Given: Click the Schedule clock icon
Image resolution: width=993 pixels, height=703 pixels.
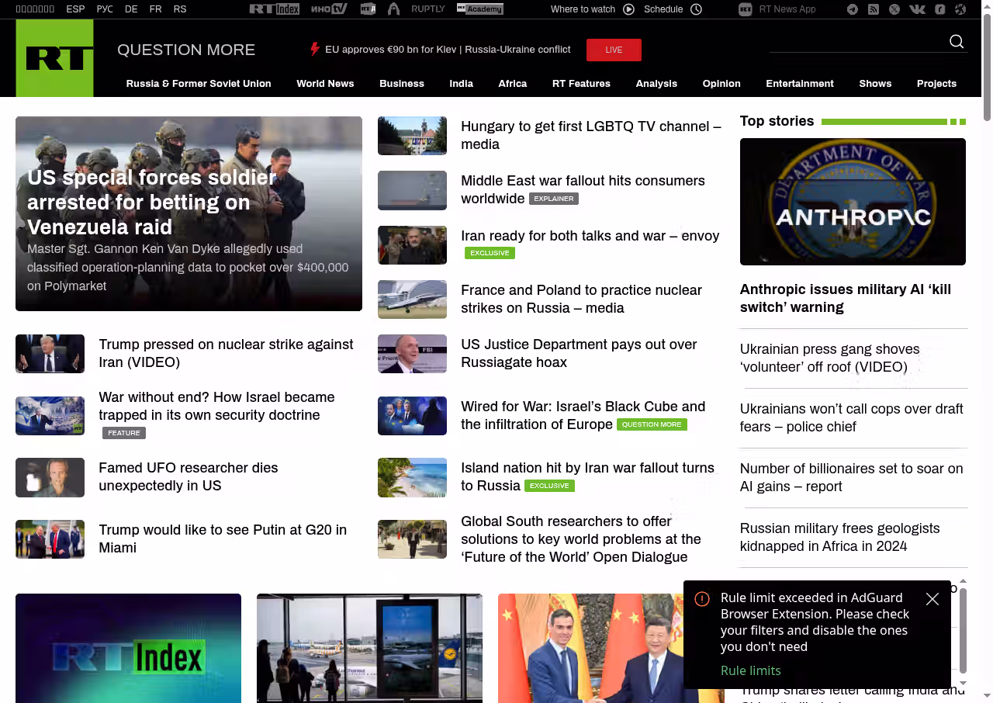Looking at the screenshot, I should (696, 9).
